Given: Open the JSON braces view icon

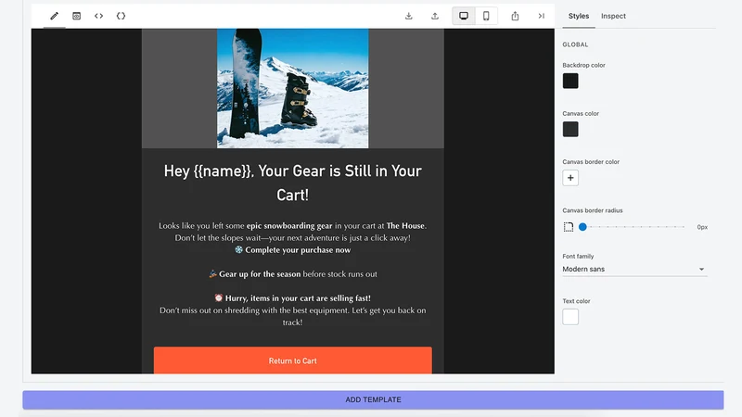Looking at the screenshot, I should [x=121, y=16].
